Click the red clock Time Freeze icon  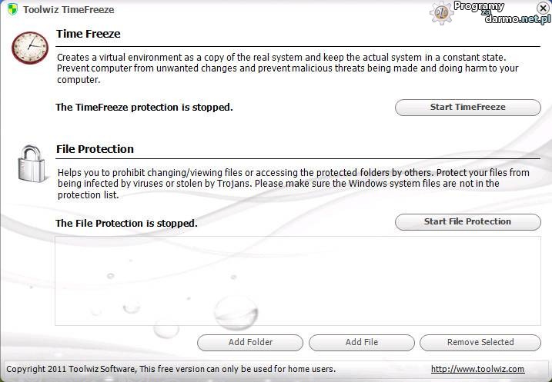(29, 48)
